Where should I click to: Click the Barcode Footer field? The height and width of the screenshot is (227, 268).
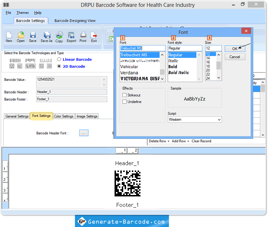(x=72, y=99)
